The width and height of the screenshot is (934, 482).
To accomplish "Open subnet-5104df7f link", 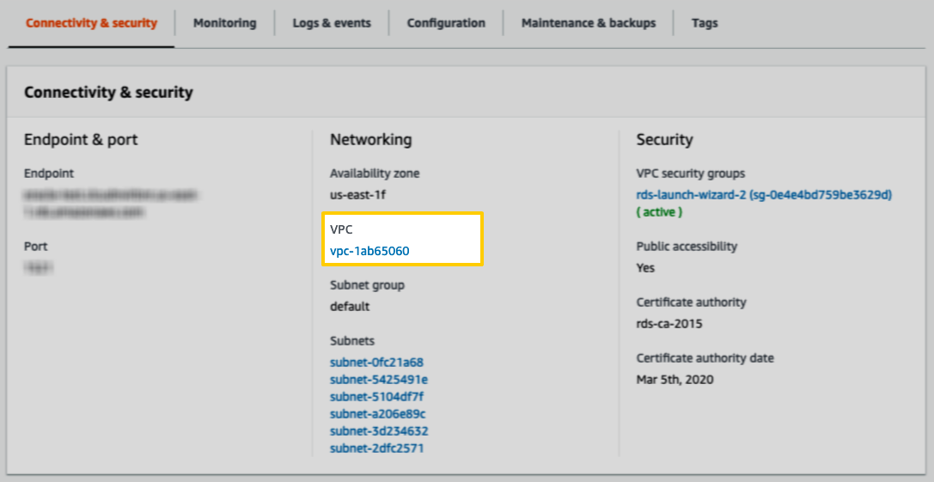I will point(376,397).
